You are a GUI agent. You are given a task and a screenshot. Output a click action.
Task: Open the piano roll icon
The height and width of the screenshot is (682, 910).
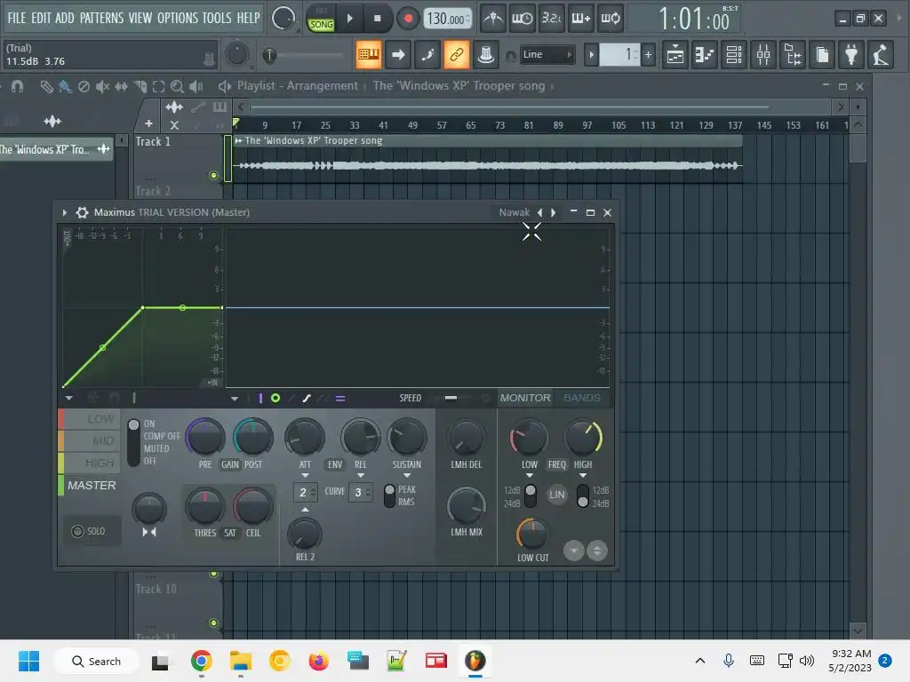pos(705,55)
